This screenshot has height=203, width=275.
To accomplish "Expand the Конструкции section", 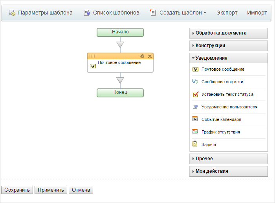I will [x=228, y=46].
